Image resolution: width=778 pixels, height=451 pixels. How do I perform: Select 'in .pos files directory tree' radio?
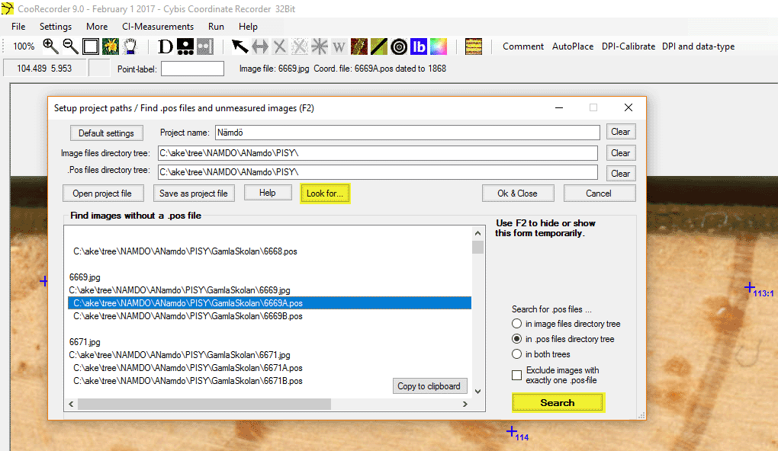pyautogui.click(x=516, y=339)
